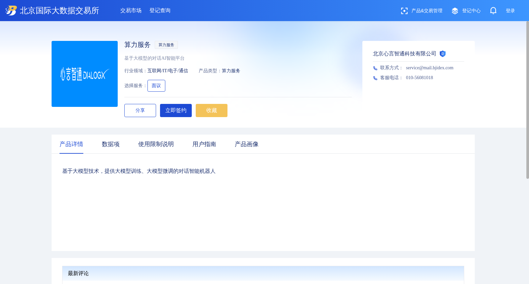Viewport: 529px width, 284px height.
Task: Open the 登记查询 menu
Action: coord(160,11)
